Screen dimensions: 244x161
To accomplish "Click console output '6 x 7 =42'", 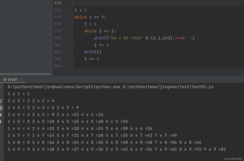I will 141,136.
